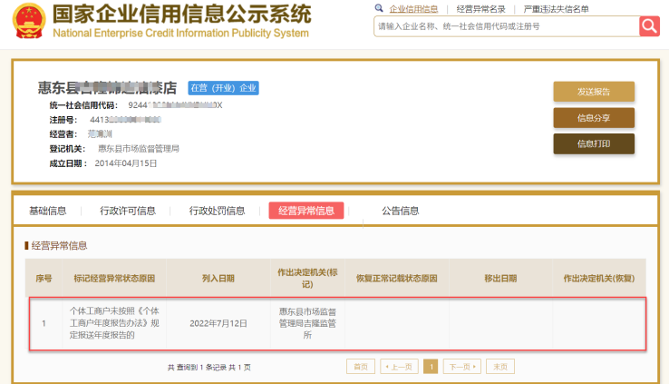Select page 1 in pagination

pyautogui.click(x=431, y=367)
